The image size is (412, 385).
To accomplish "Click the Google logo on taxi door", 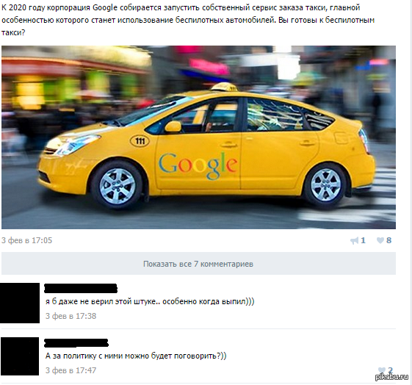I will tap(198, 165).
